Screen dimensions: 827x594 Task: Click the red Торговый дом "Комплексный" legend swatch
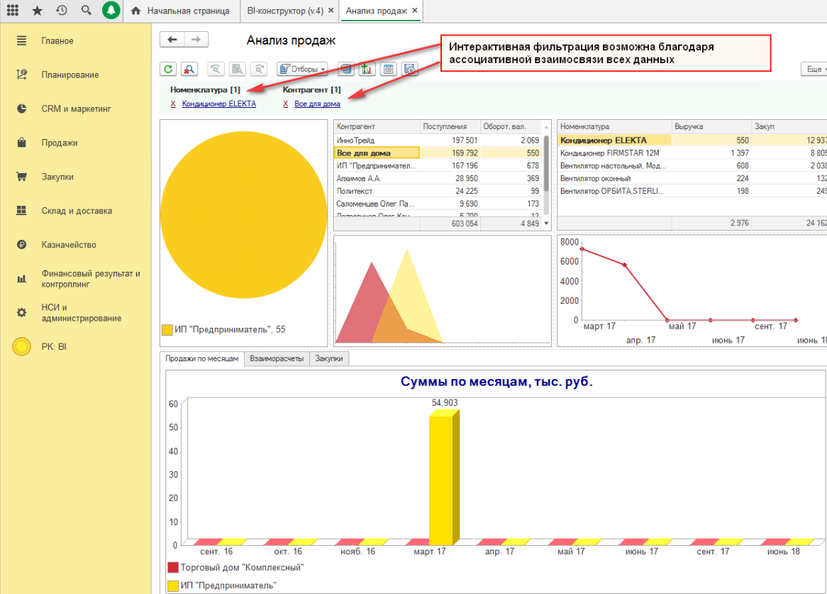pos(173,568)
